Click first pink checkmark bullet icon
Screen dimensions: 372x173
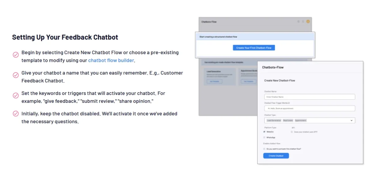[16, 55]
